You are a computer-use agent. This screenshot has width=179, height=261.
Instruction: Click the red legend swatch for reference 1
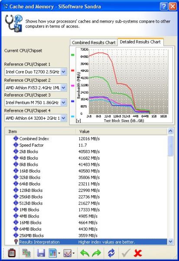pyautogui.click(x=72, y=70)
